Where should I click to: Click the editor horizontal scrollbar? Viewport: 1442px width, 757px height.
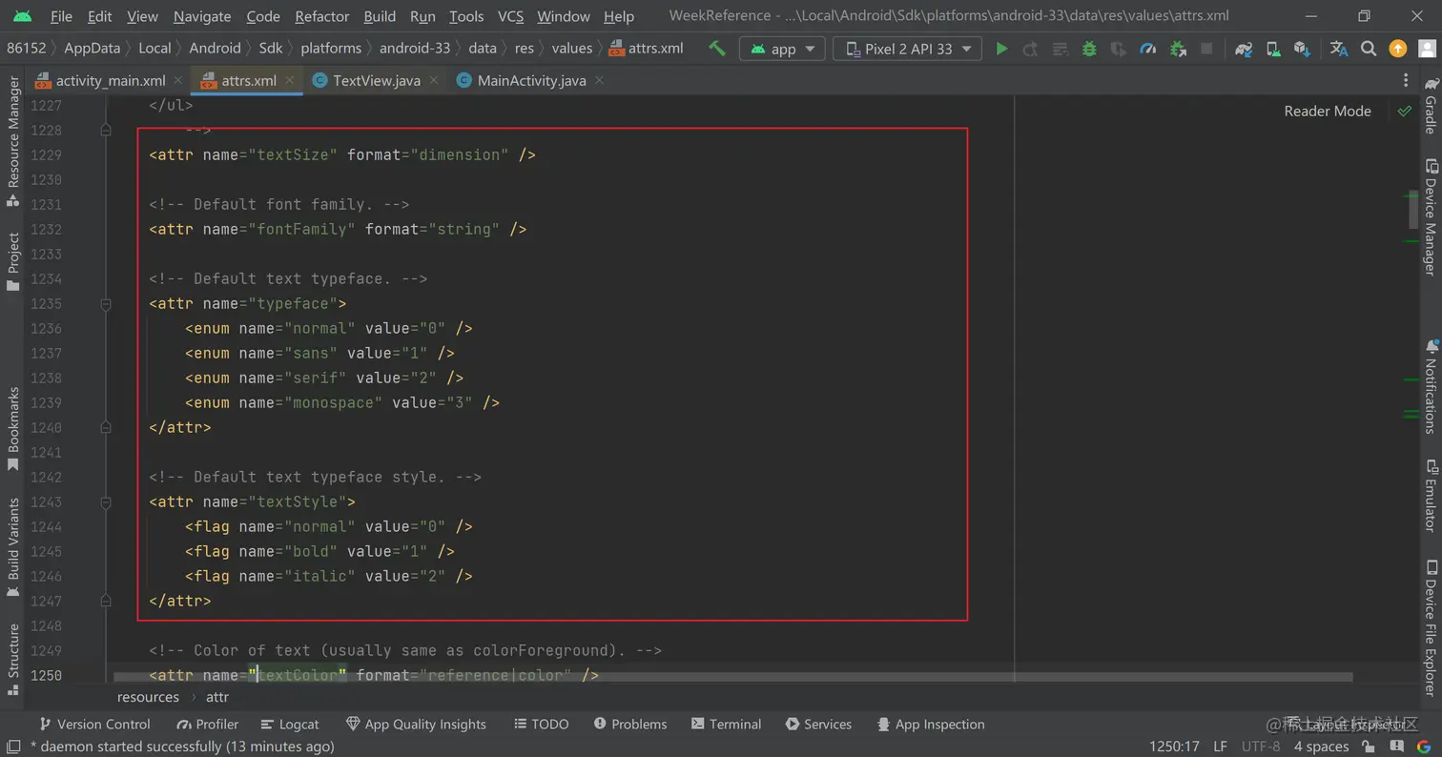pyautogui.click(x=732, y=677)
